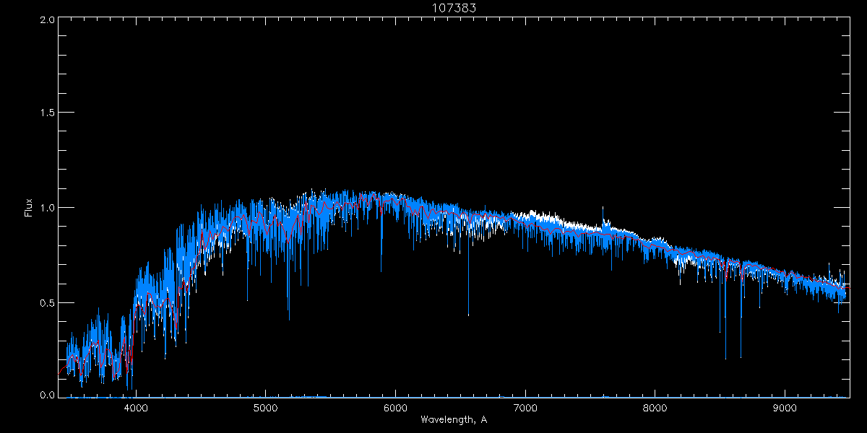Select the 6000 x-axis tick label

(x=395, y=406)
